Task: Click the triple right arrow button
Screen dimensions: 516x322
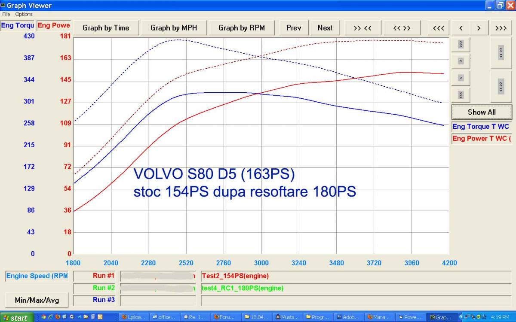Action: coord(501,28)
